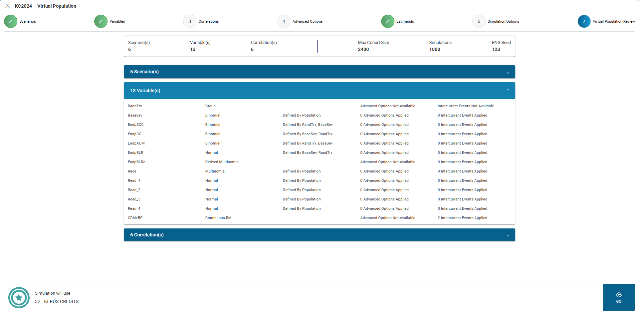Collapse the 13 Variable(s) chevron
This screenshot has width=639, height=315.
(x=508, y=90)
